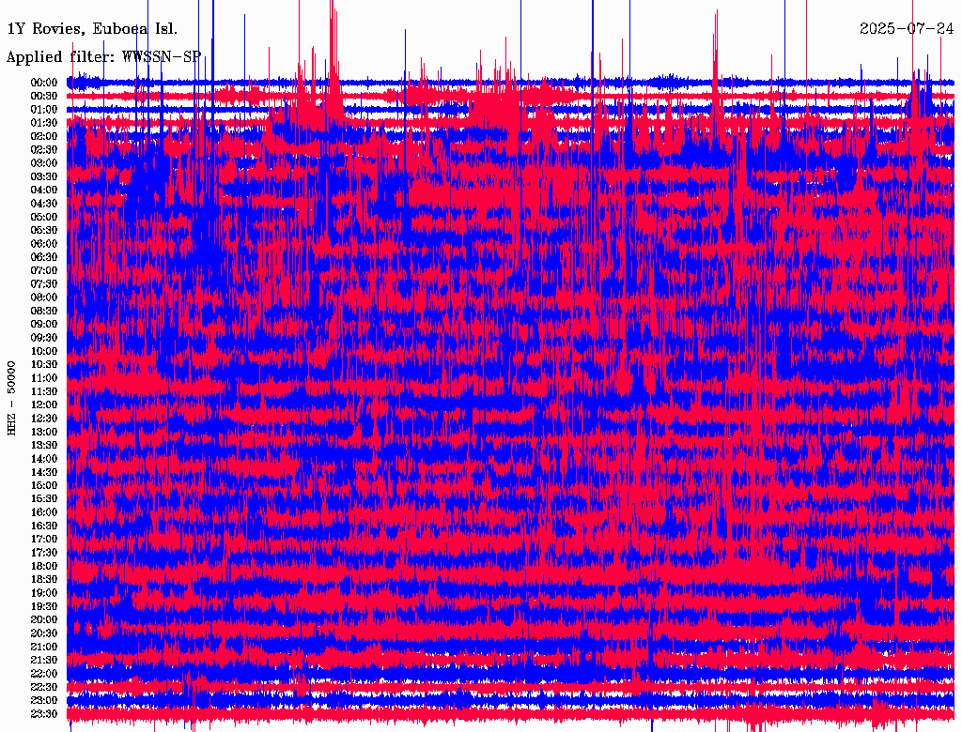Select the 08:30 time row label
This screenshot has width=962, height=732.
(44, 311)
